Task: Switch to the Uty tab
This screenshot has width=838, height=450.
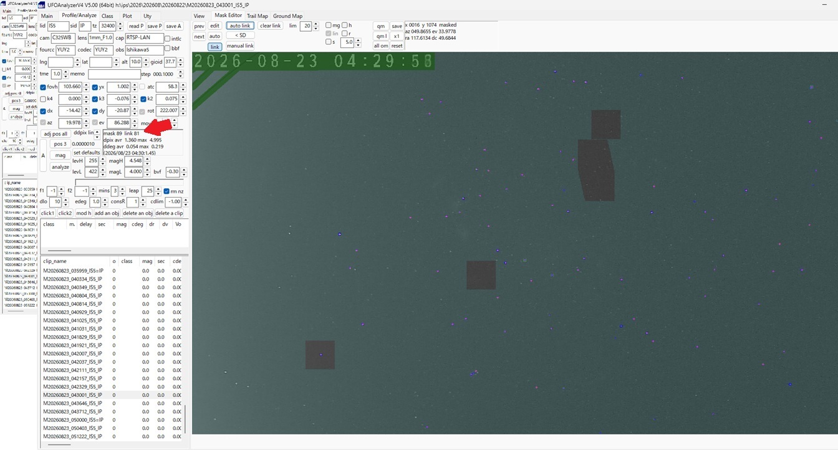Action: (148, 16)
